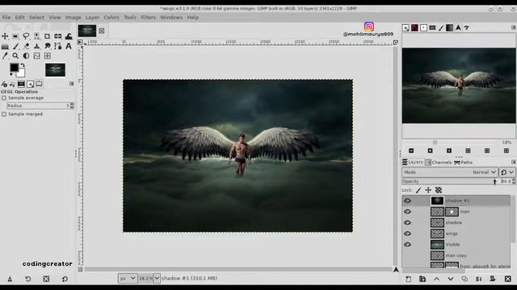517x290 pixels.
Task: Select the Rectangle Select tool
Action: (x=15, y=36)
